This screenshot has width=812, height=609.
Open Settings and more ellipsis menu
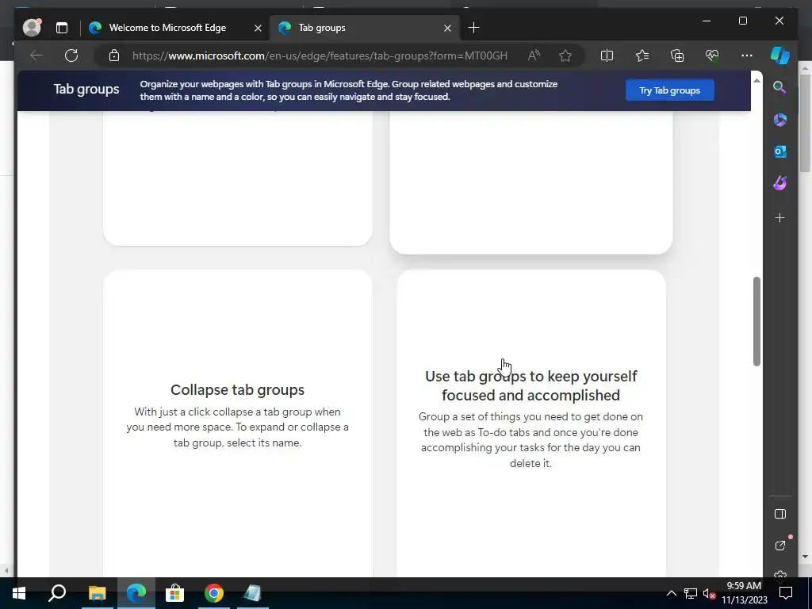[747, 56]
